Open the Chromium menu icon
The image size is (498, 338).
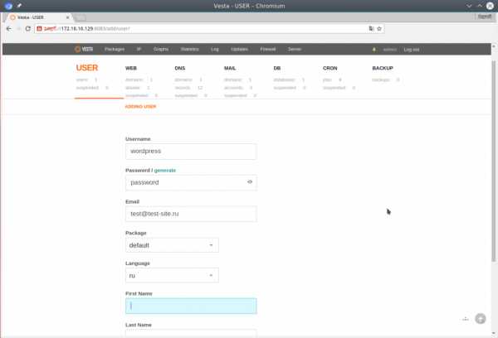click(490, 28)
